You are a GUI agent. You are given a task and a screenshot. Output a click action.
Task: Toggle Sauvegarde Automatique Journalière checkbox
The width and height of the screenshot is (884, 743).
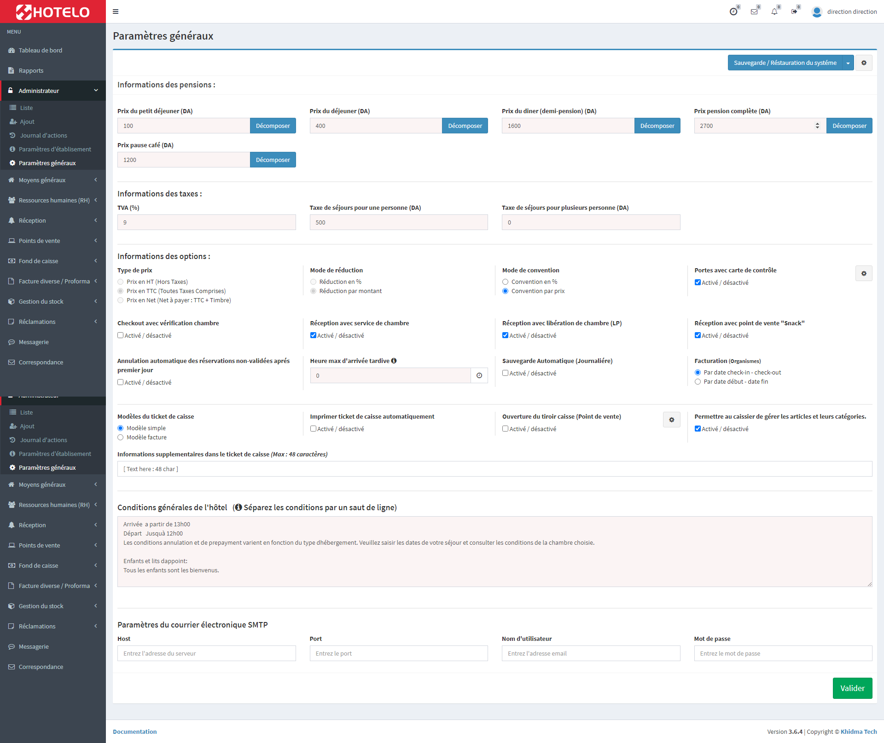506,373
